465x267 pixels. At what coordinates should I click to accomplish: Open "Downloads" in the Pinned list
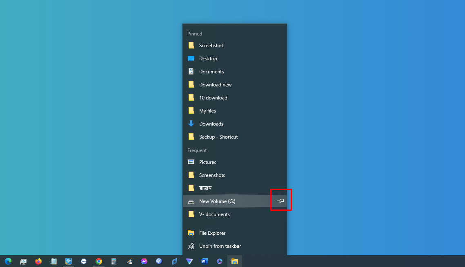click(211, 124)
